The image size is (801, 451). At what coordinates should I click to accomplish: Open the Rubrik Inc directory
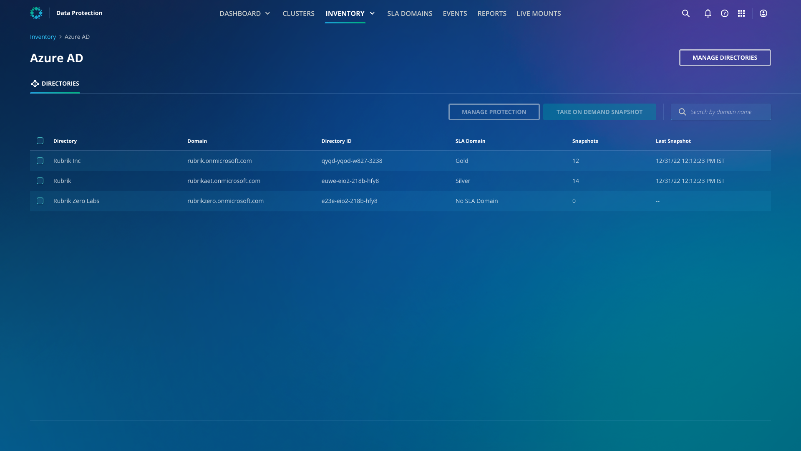click(67, 161)
